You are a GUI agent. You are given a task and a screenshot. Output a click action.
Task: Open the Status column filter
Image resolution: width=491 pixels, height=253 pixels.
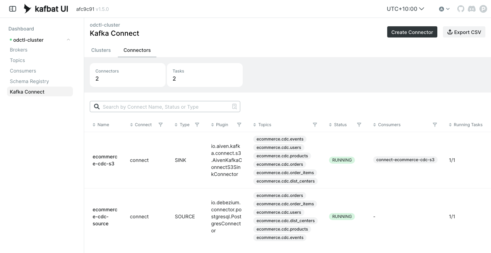(359, 125)
